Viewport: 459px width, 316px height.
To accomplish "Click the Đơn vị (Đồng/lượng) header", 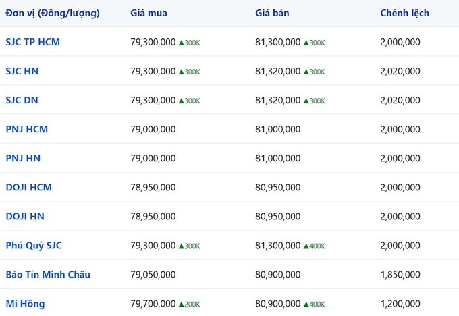I will [x=53, y=14].
